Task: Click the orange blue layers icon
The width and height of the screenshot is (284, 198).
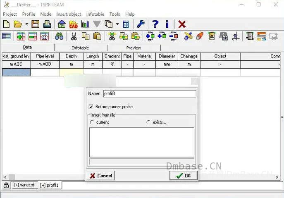Action: point(262,36)
